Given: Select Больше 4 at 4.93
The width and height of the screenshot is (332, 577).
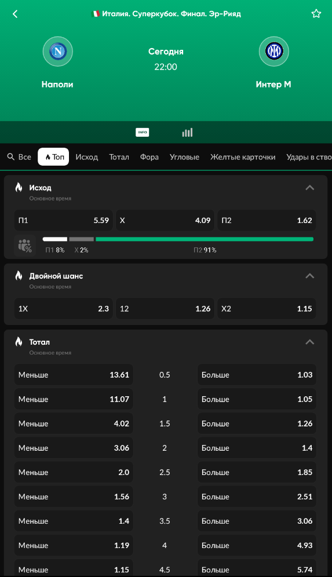Looking at the screenshot, I should click(257, 545).
